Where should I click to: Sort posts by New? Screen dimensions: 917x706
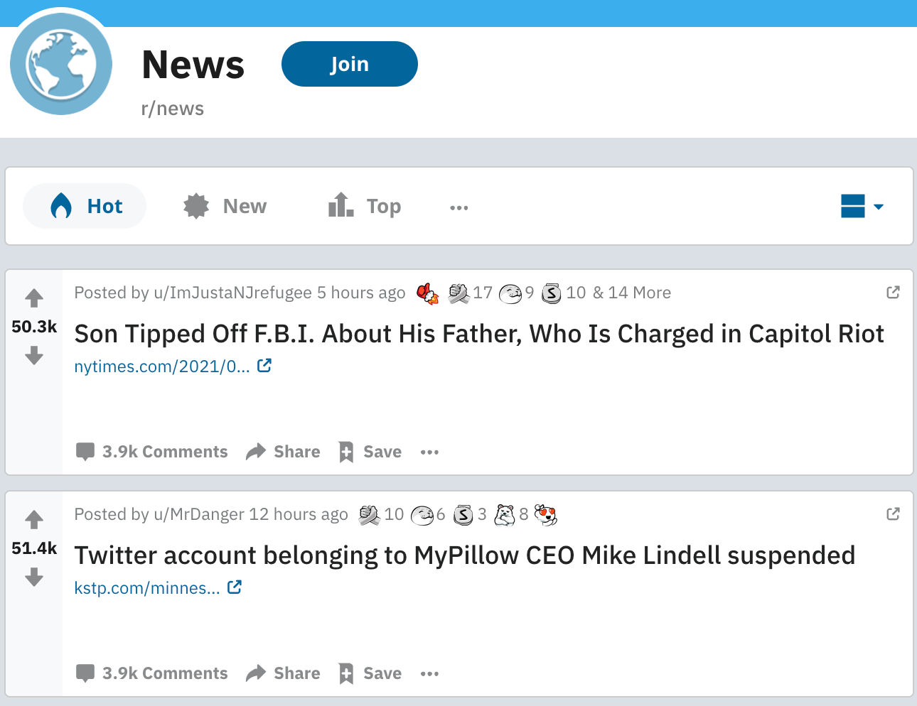point(225,206)
